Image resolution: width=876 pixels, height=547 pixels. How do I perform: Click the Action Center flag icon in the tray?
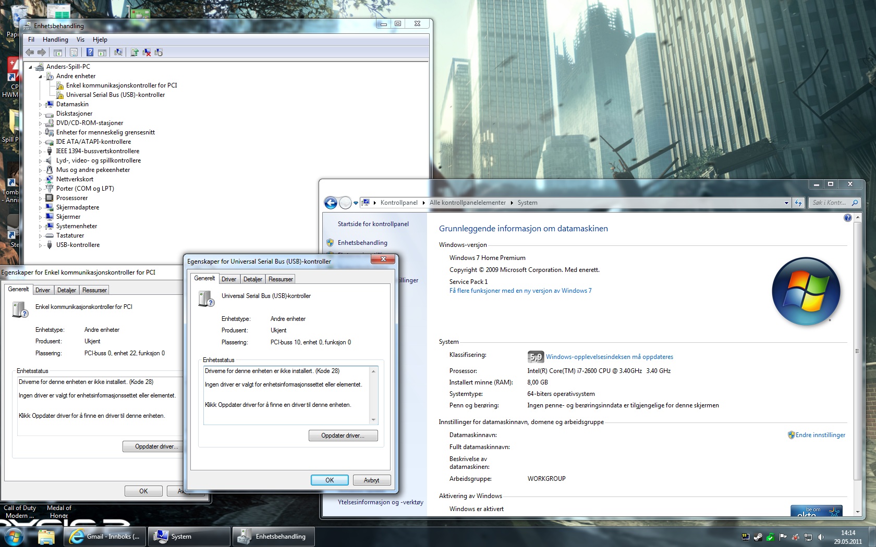pos(783,537)
